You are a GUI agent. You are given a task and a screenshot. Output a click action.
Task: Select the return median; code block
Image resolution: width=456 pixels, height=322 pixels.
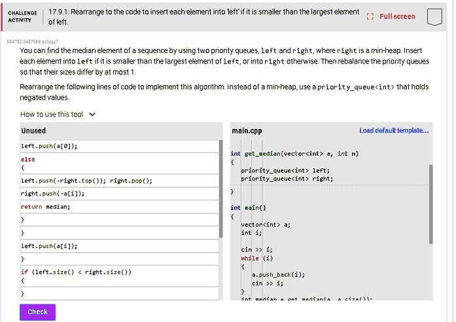(x=119, y=207)
